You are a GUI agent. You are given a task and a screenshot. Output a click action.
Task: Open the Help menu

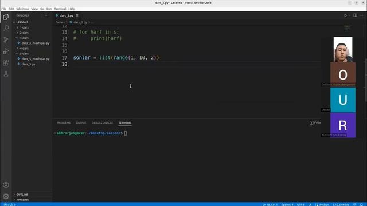72,9
